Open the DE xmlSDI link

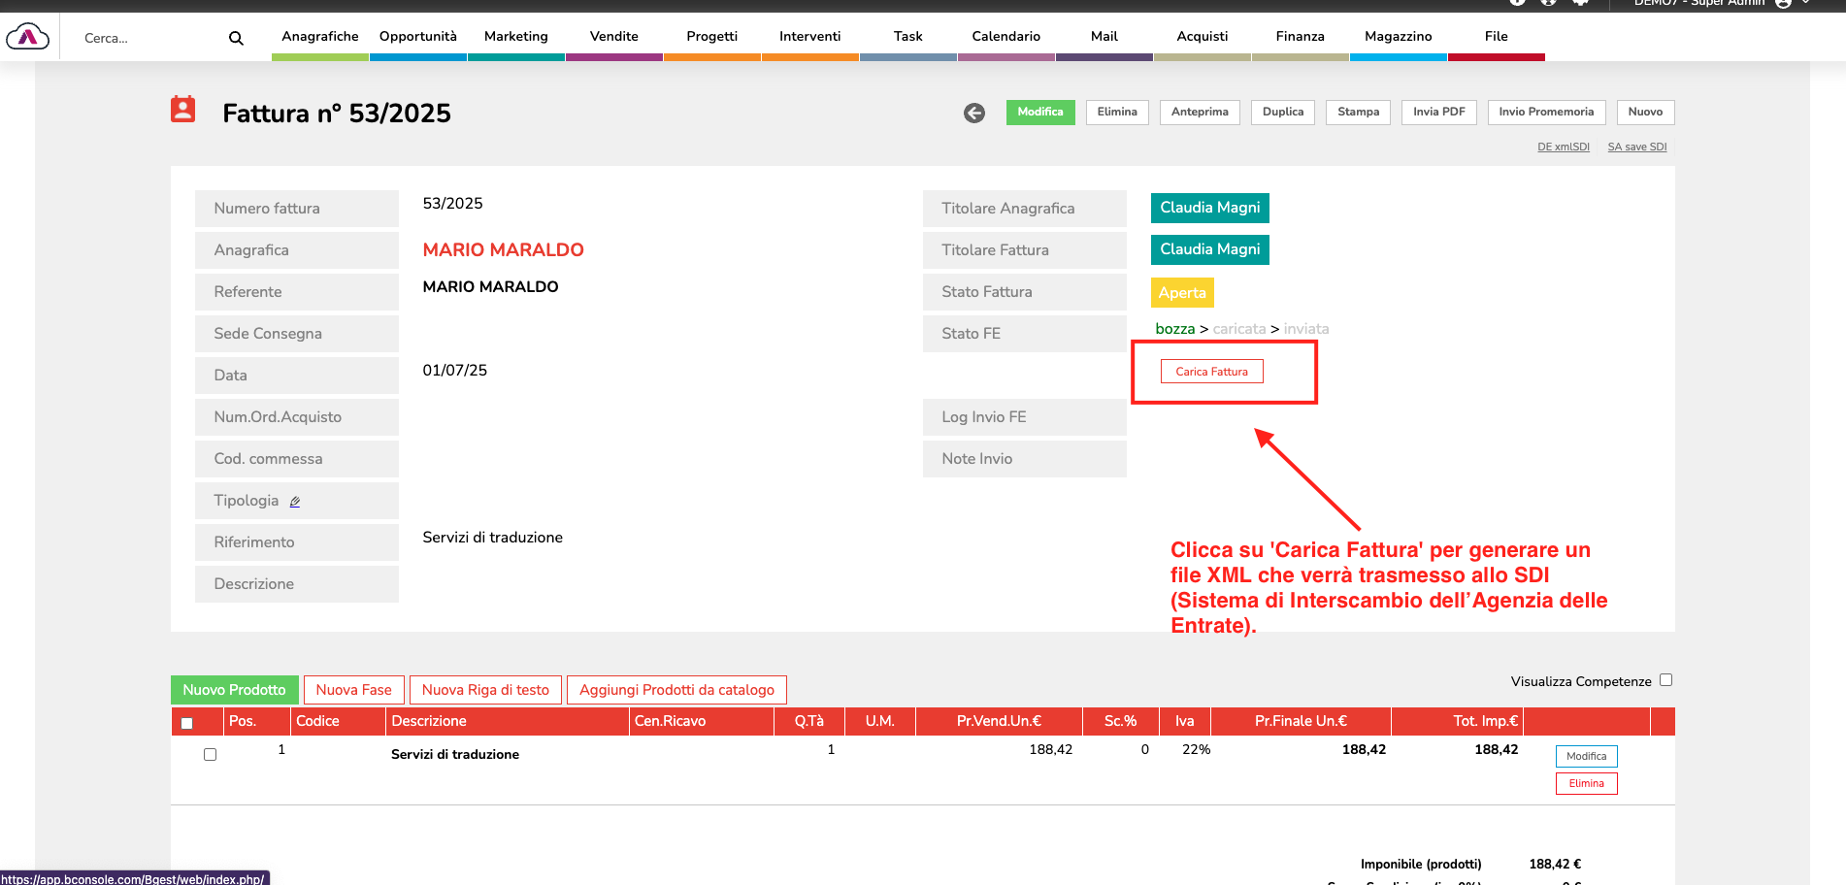[1563, 147]
